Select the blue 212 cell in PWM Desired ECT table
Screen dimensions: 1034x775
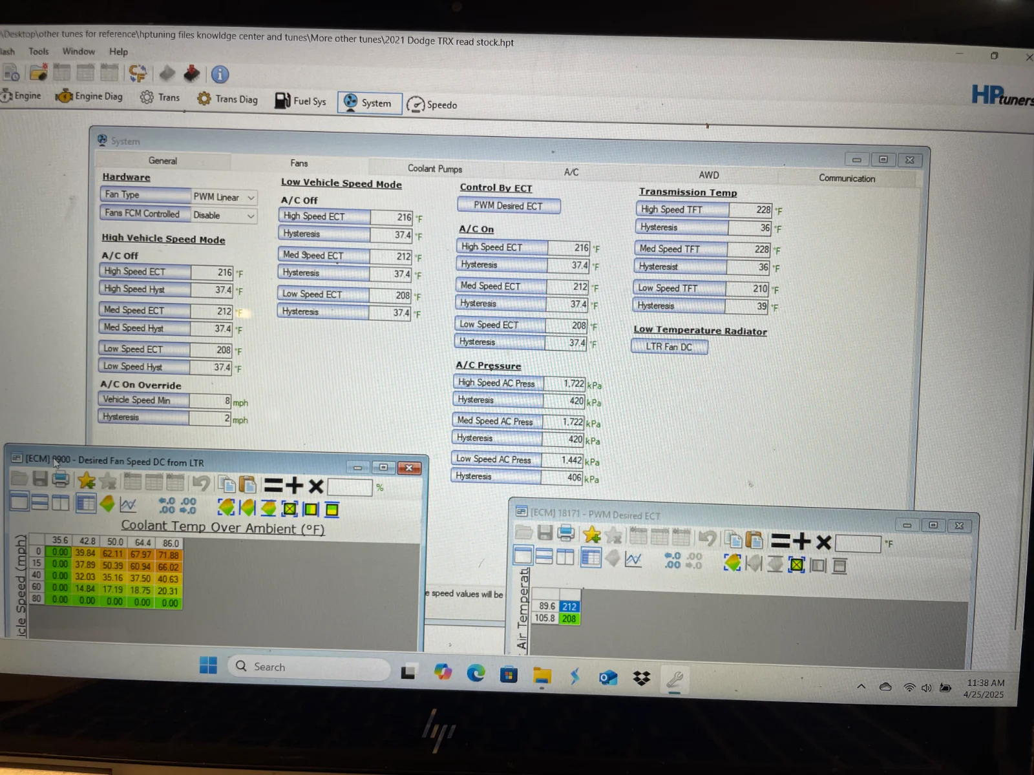pos(569,606)
